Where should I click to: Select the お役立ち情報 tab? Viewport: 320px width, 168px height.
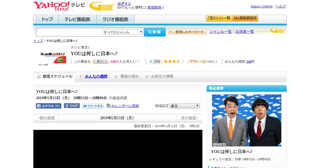[159, 77]
